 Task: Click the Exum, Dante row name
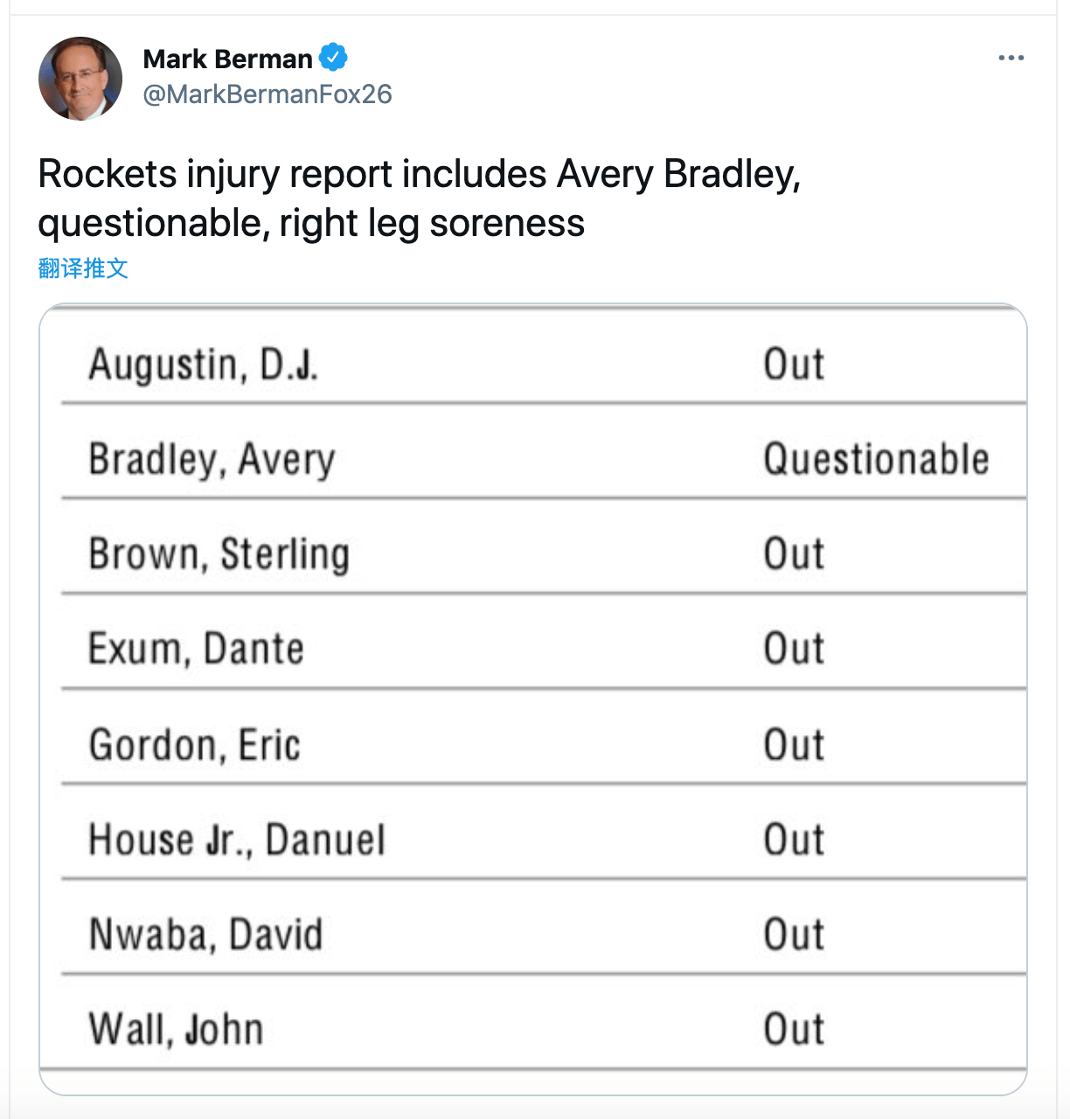coord(197,650)
